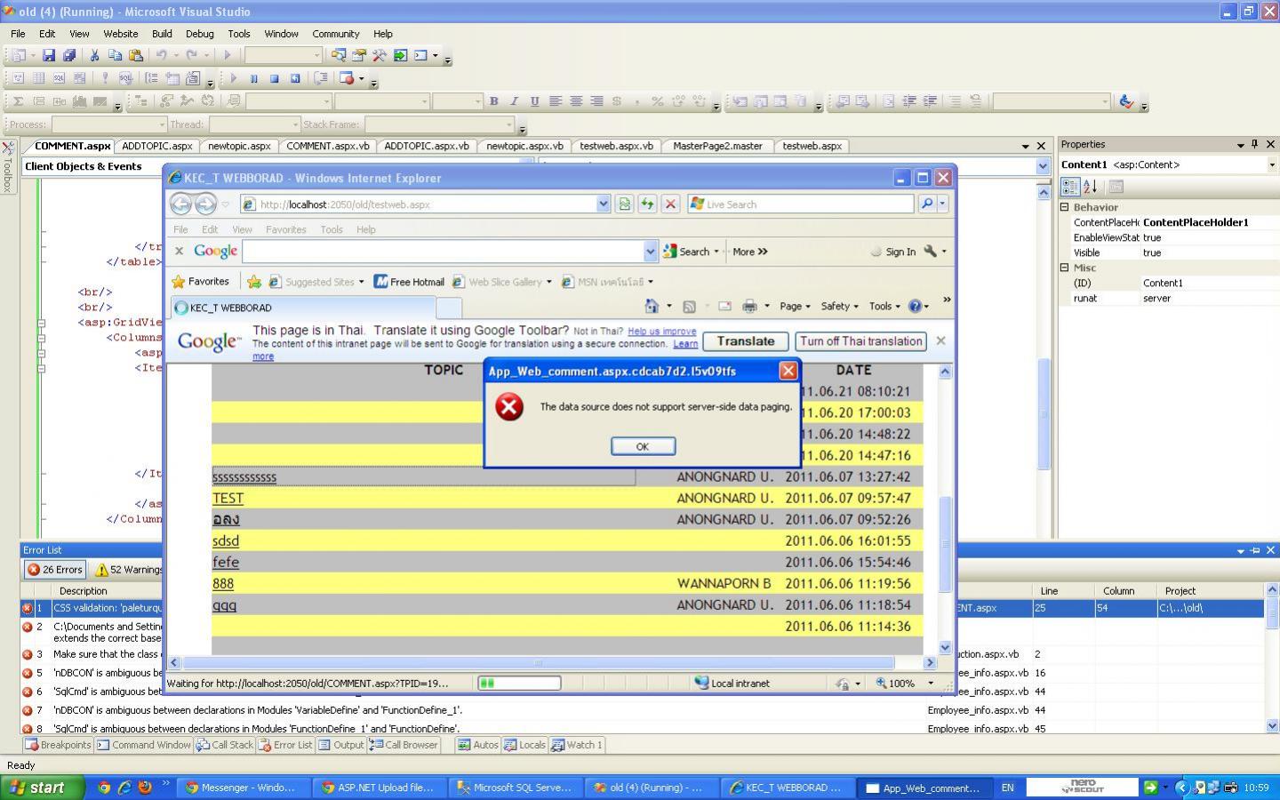The image size is (1280, 800).
Task: Open the Properties object selector dropdown
Action: 1272,164
